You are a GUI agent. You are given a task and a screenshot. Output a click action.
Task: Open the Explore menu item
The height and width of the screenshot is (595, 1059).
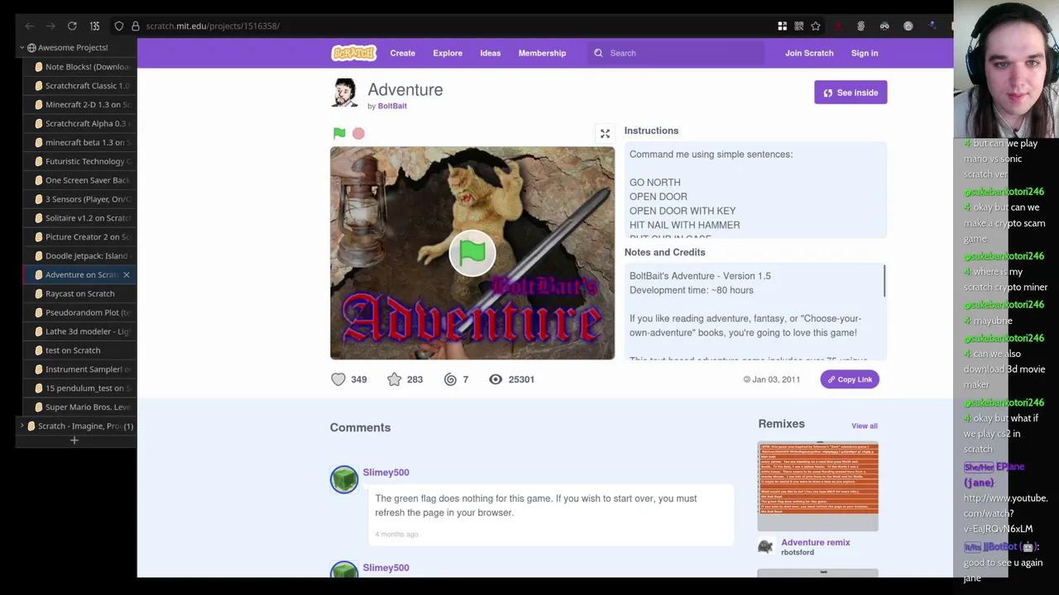click(448, 53)
